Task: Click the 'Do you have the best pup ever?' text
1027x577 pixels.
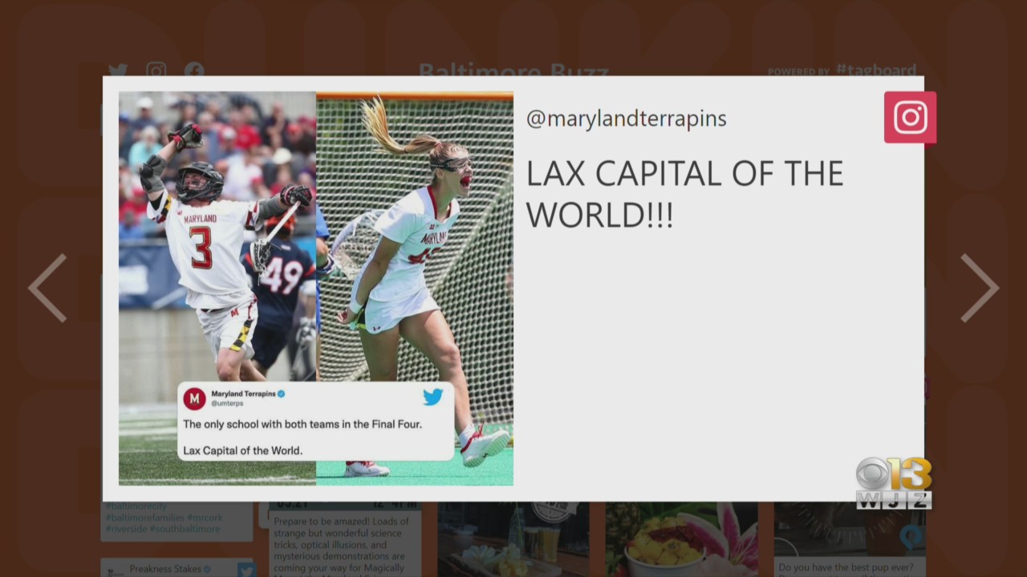Action: (x=846, y=567)
